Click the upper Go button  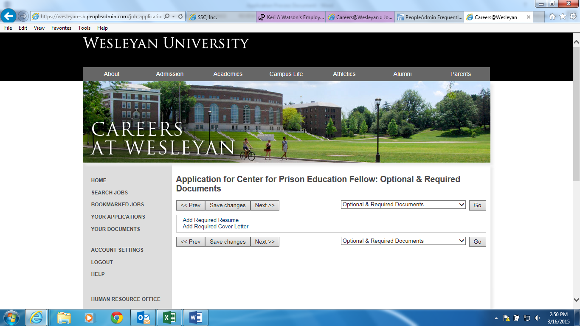click(x=478, y=205)
